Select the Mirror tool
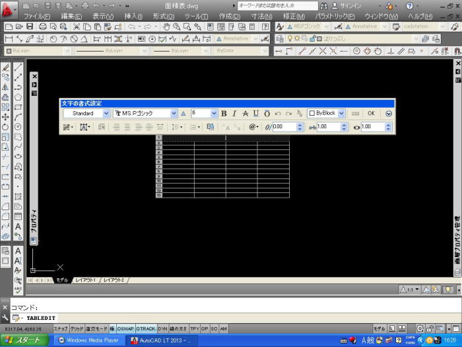The height and width of the screenshot is (347, 462). [x=5, y=87]
